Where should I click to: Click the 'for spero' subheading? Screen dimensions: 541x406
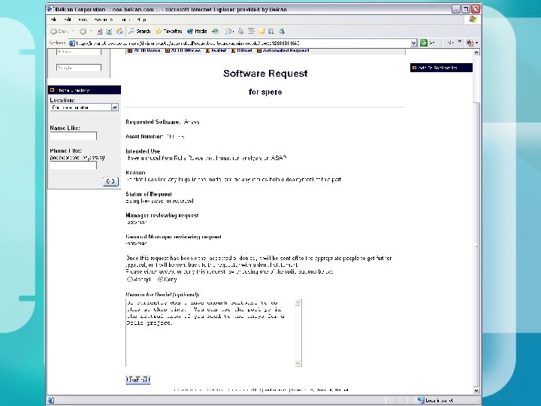[265, 92]
